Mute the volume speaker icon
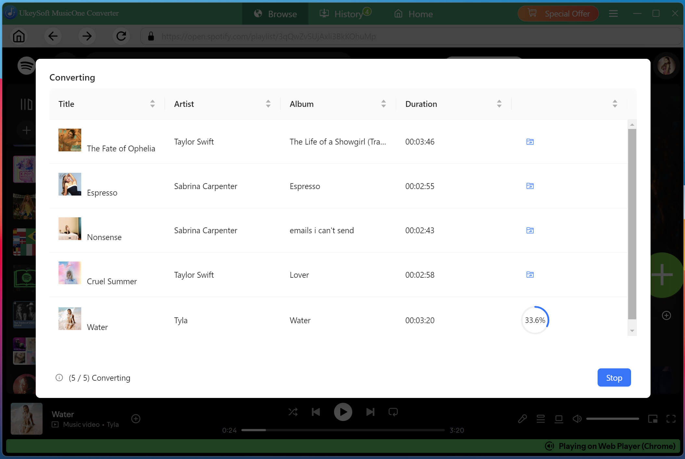 [577, 419]
